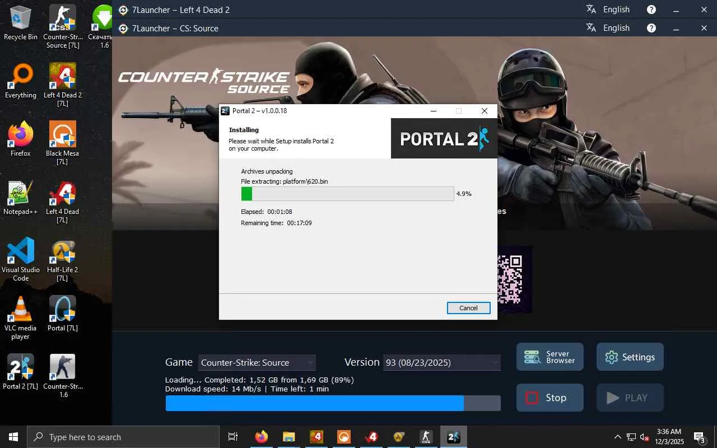This screenshot has width=717, height=448.
Task: Open the Windows Start menu
Action: 13,437
